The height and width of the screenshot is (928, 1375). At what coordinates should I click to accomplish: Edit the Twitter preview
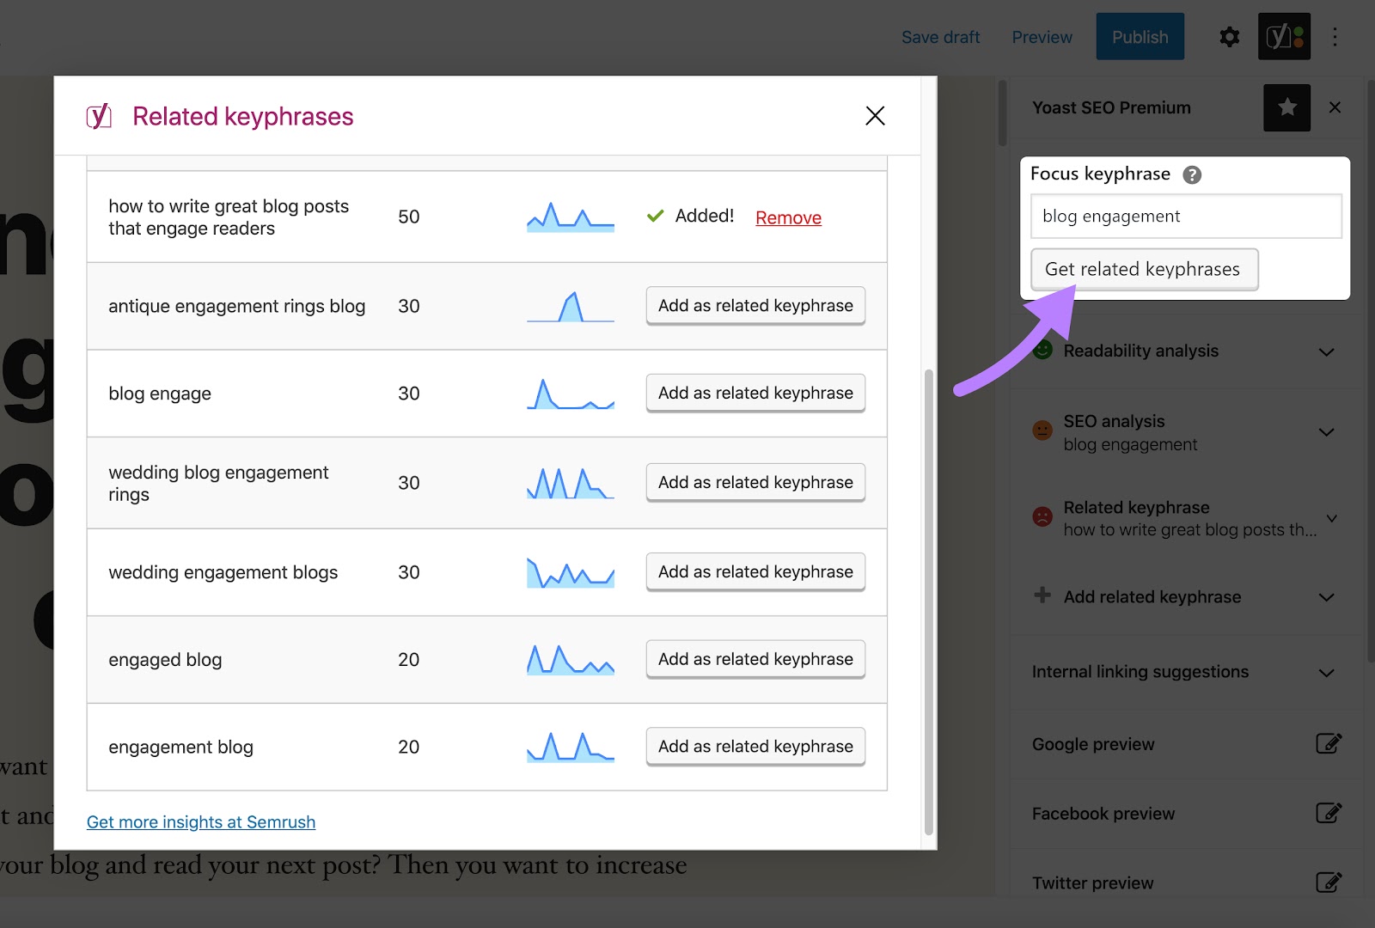click(1329, 882)
